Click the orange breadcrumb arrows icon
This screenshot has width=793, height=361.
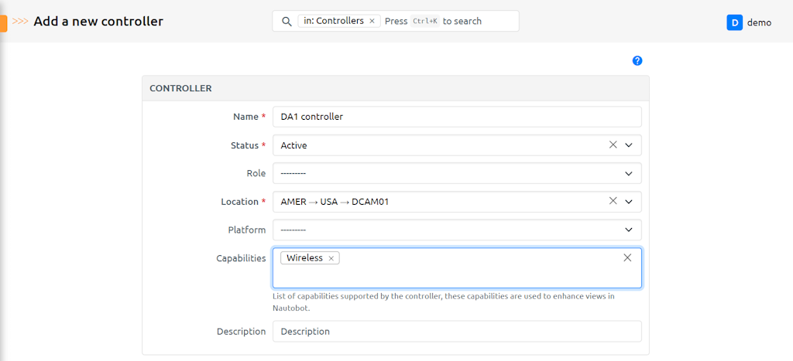(20, 22)
